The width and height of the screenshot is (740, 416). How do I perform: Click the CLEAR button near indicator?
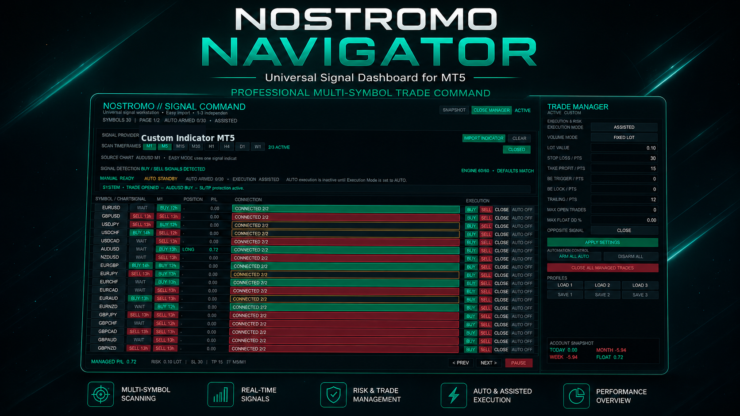[519, 138]
